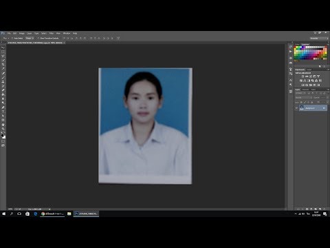Add a Hue/Saturation adjustment
The image size is (330, 248).
click(x=301, y=81)
